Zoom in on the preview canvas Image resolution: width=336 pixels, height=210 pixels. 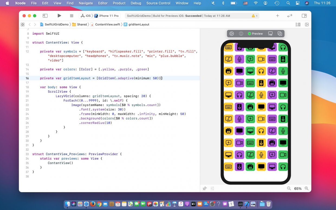[306, 188]
